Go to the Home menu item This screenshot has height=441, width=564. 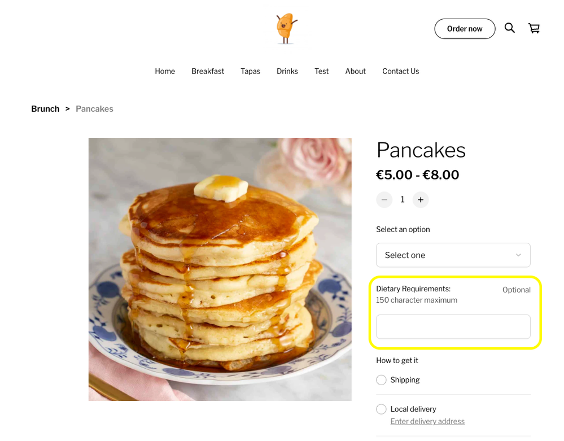(x=165, y=71)
